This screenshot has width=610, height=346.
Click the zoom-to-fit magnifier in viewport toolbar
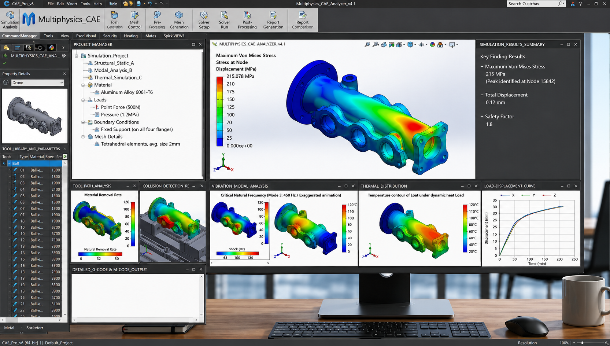pos(367,44)
